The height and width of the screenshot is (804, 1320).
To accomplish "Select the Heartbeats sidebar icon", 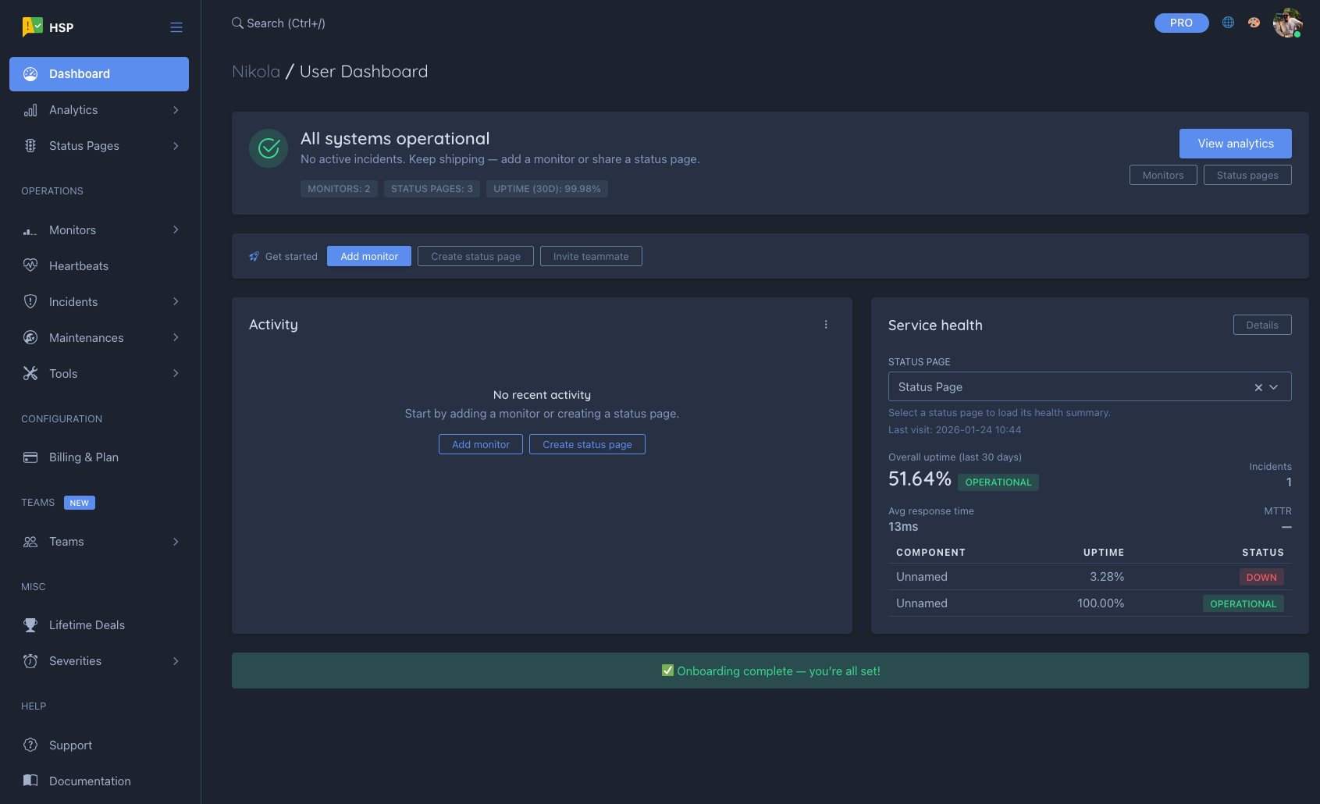I will [x=30, y=265].
